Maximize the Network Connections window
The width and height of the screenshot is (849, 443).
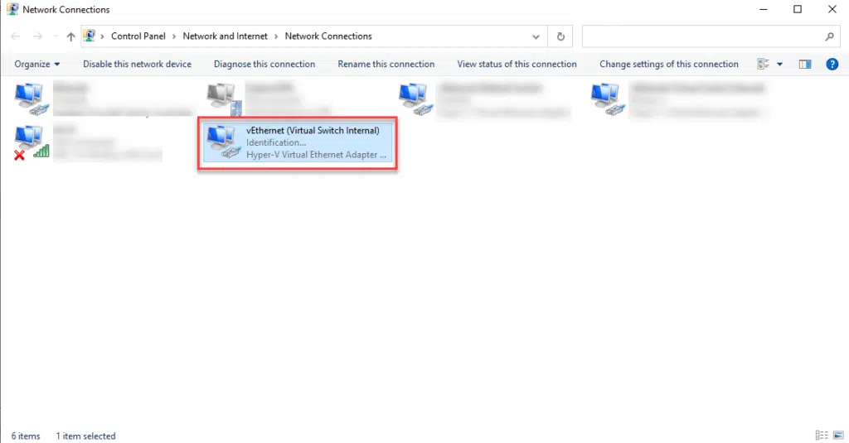point(798,9)
